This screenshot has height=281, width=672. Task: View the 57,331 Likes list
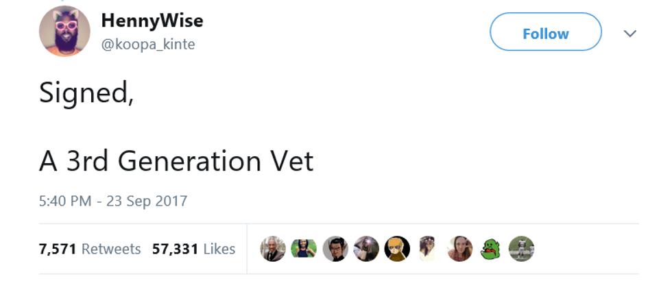click(193, 249)
